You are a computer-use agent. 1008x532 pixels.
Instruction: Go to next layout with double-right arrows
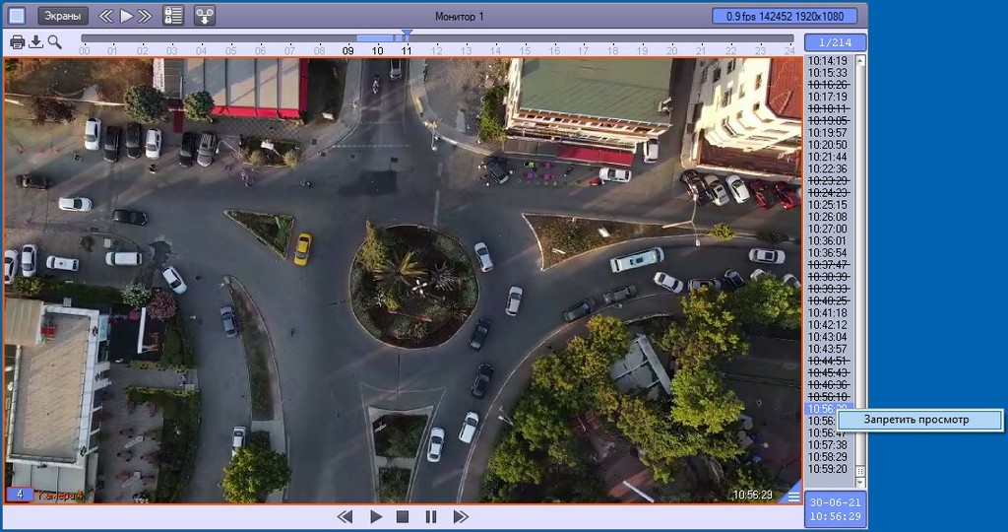point(146,16)
